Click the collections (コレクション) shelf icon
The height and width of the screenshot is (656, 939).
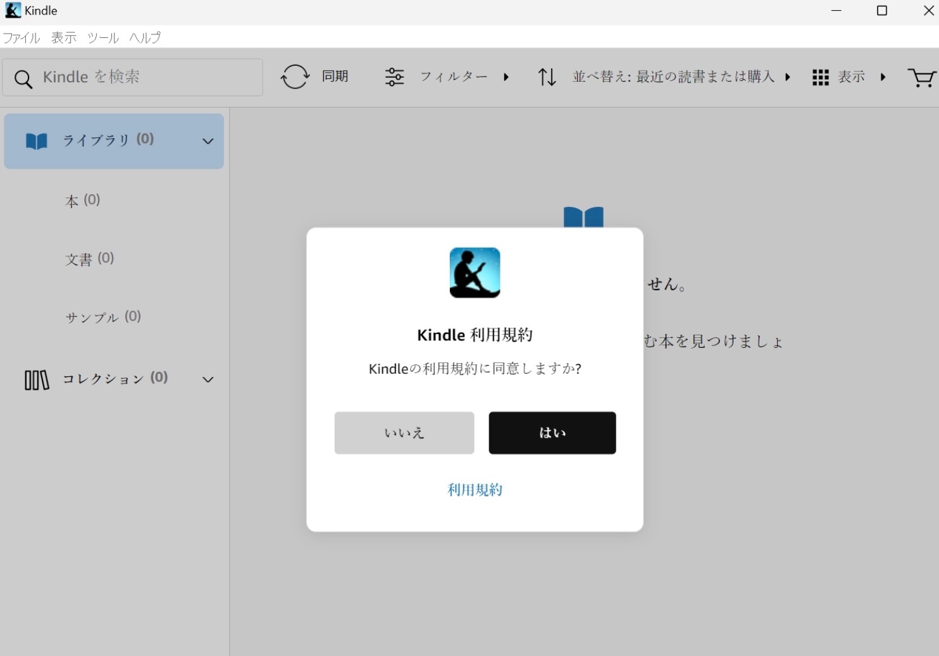(x=37, y=380)
